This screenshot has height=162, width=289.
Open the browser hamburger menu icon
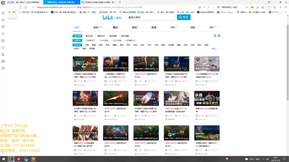[x=286, y=7]
